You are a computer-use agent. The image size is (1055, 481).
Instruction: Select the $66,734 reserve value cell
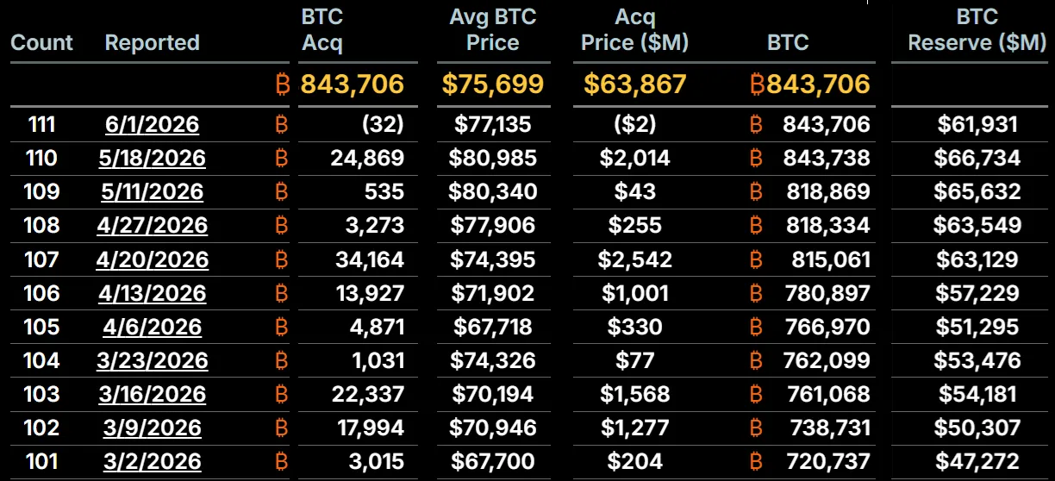click(x=977, y=158)
